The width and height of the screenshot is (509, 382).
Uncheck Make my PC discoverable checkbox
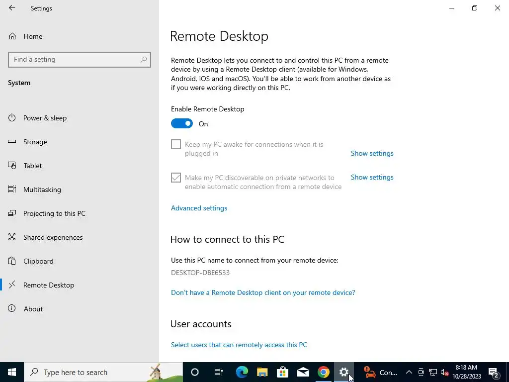(x=176, y=178)
